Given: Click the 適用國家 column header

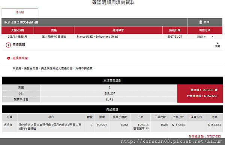Looking at the screenshot, I should click(x=118, y=30).
